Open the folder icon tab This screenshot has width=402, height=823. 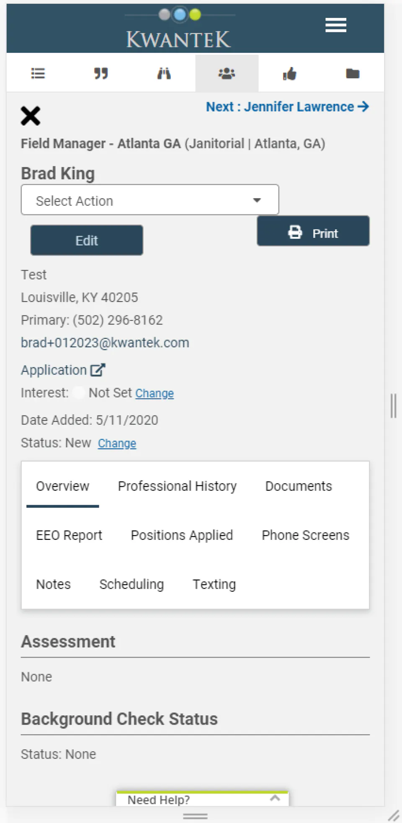pos(353,74)
